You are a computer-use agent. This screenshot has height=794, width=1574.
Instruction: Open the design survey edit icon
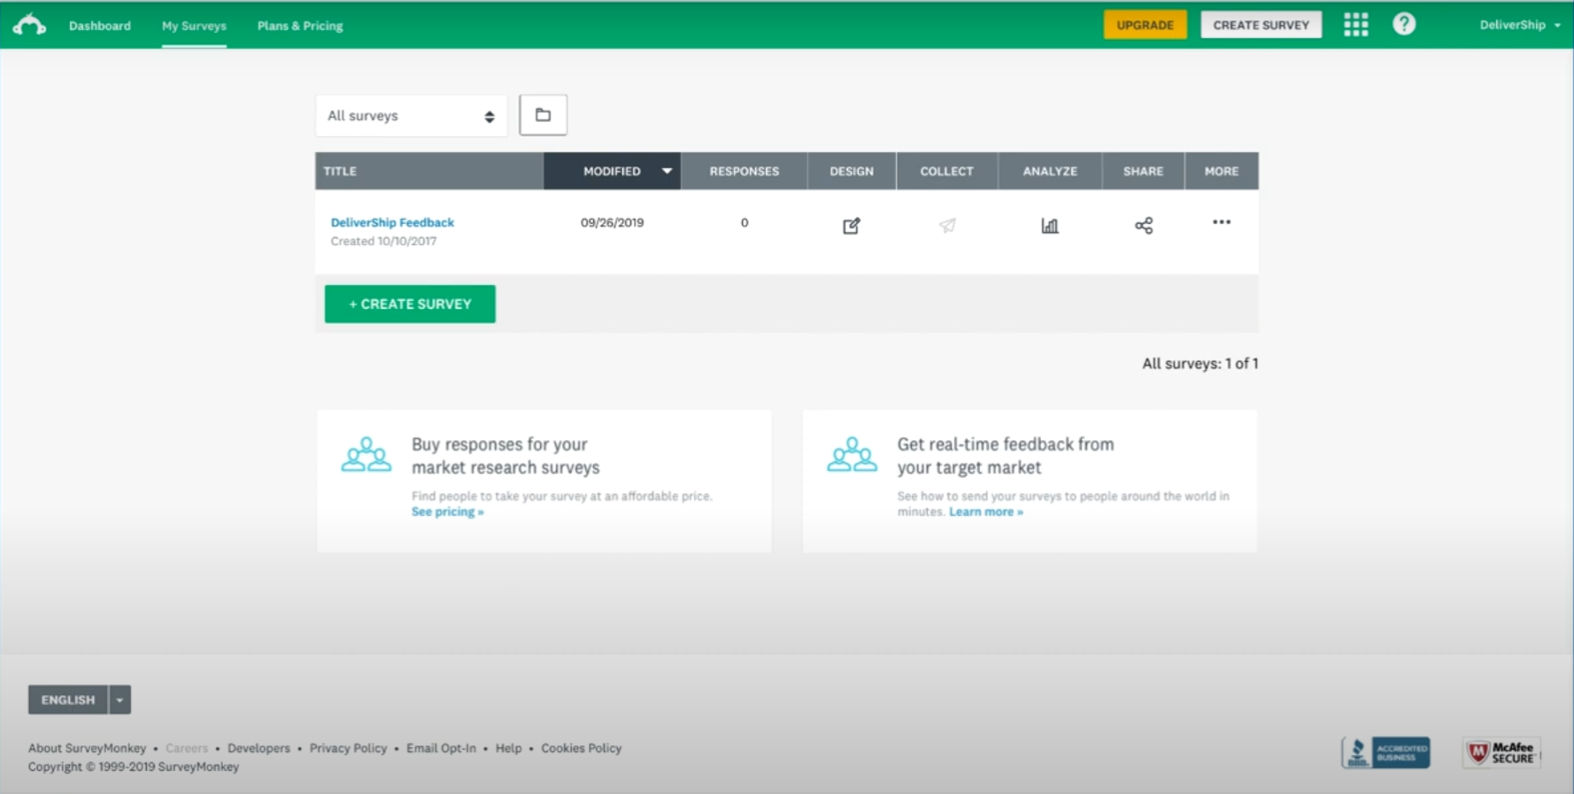[x=851, y=226]
